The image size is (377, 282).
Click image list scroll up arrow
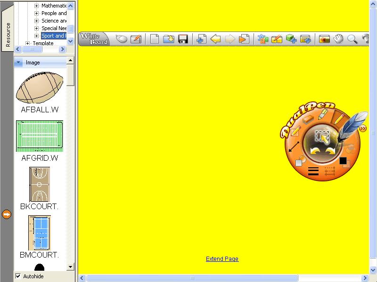[x=70, y=60]
